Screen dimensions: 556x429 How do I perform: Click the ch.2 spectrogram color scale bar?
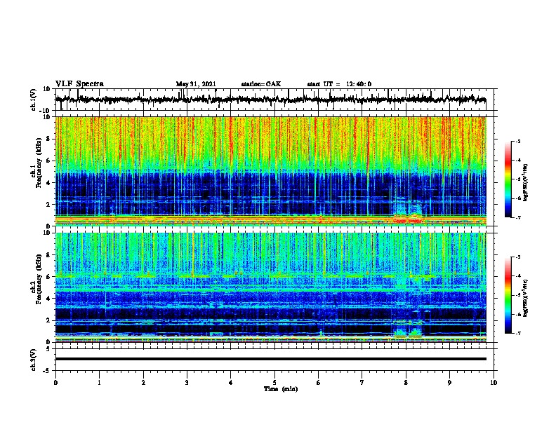[508, 295]
